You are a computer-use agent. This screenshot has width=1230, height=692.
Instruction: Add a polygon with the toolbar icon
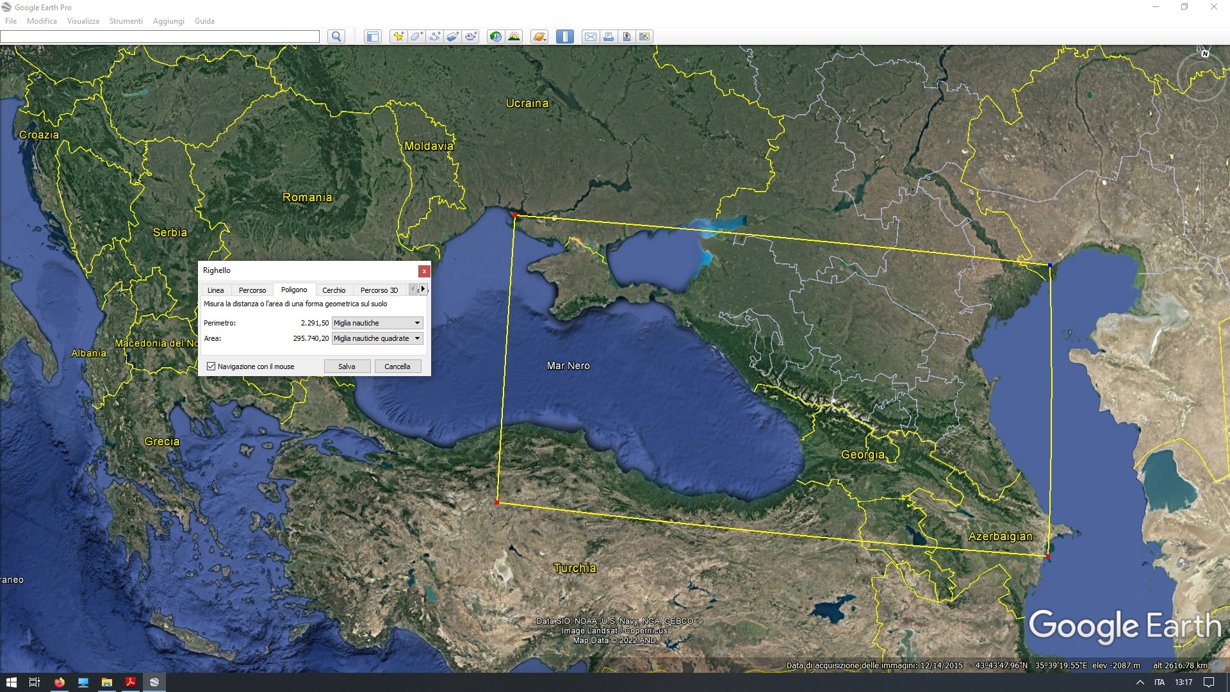coord(416,37)
